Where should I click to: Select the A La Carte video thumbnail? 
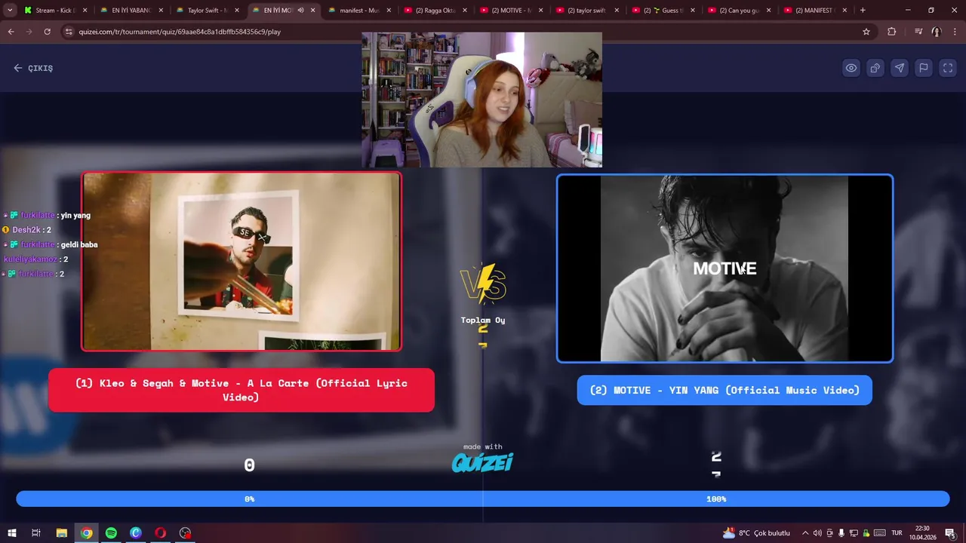tap(241, 262)
